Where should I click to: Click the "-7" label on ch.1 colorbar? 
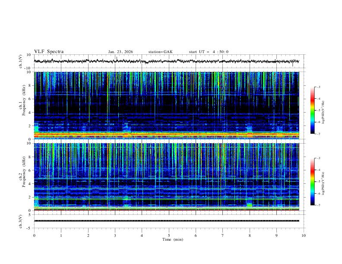318,134
